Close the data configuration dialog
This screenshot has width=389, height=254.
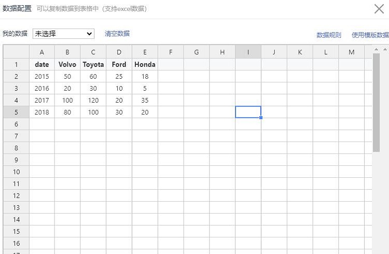[x=379, y=8]
